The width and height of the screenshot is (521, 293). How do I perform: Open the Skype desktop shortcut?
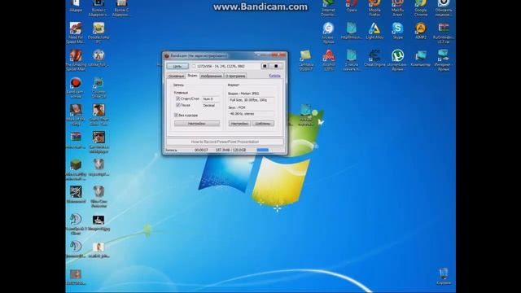[397, 31]
